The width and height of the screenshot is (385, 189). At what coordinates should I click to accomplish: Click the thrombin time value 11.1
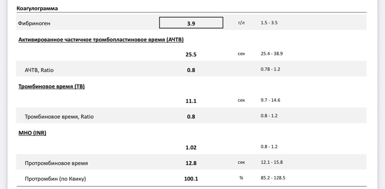click(x=191, y=101)
